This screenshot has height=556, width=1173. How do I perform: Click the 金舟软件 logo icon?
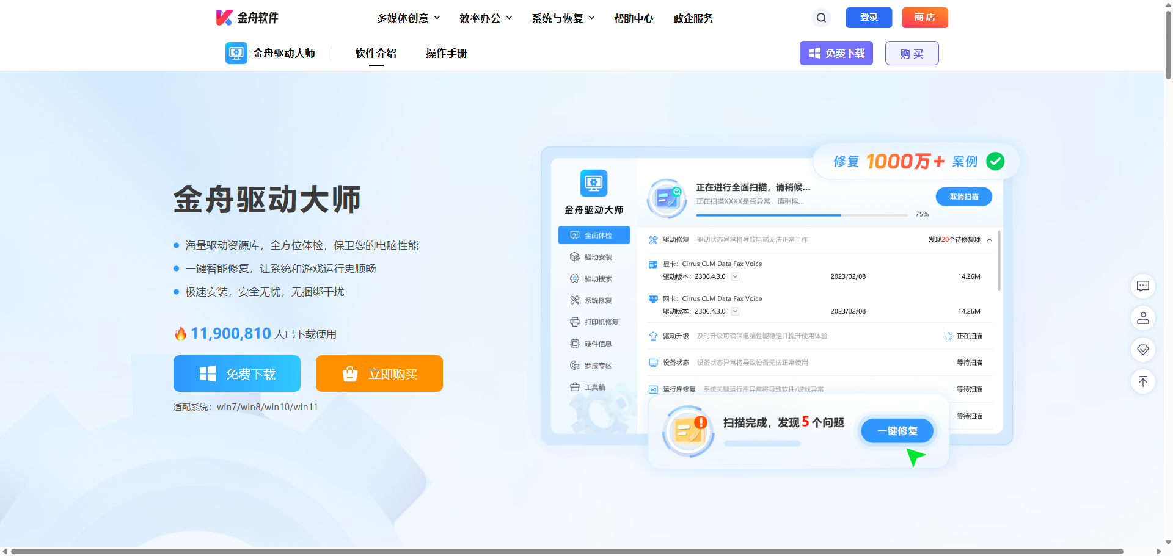click(224, 18)
